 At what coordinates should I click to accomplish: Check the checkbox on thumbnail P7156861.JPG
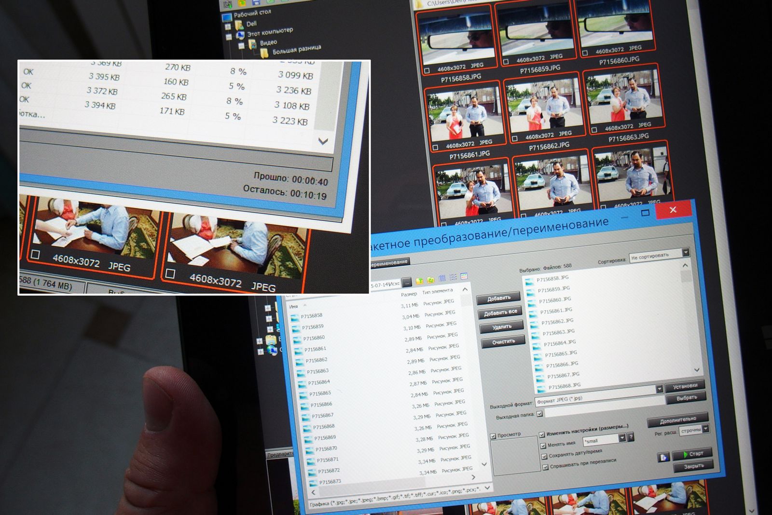[436, 148]
